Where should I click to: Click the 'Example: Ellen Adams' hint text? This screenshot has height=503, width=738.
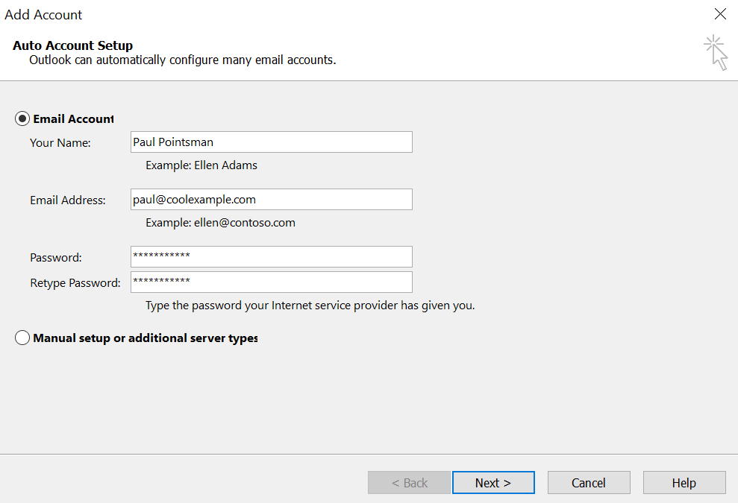(201, 165)
